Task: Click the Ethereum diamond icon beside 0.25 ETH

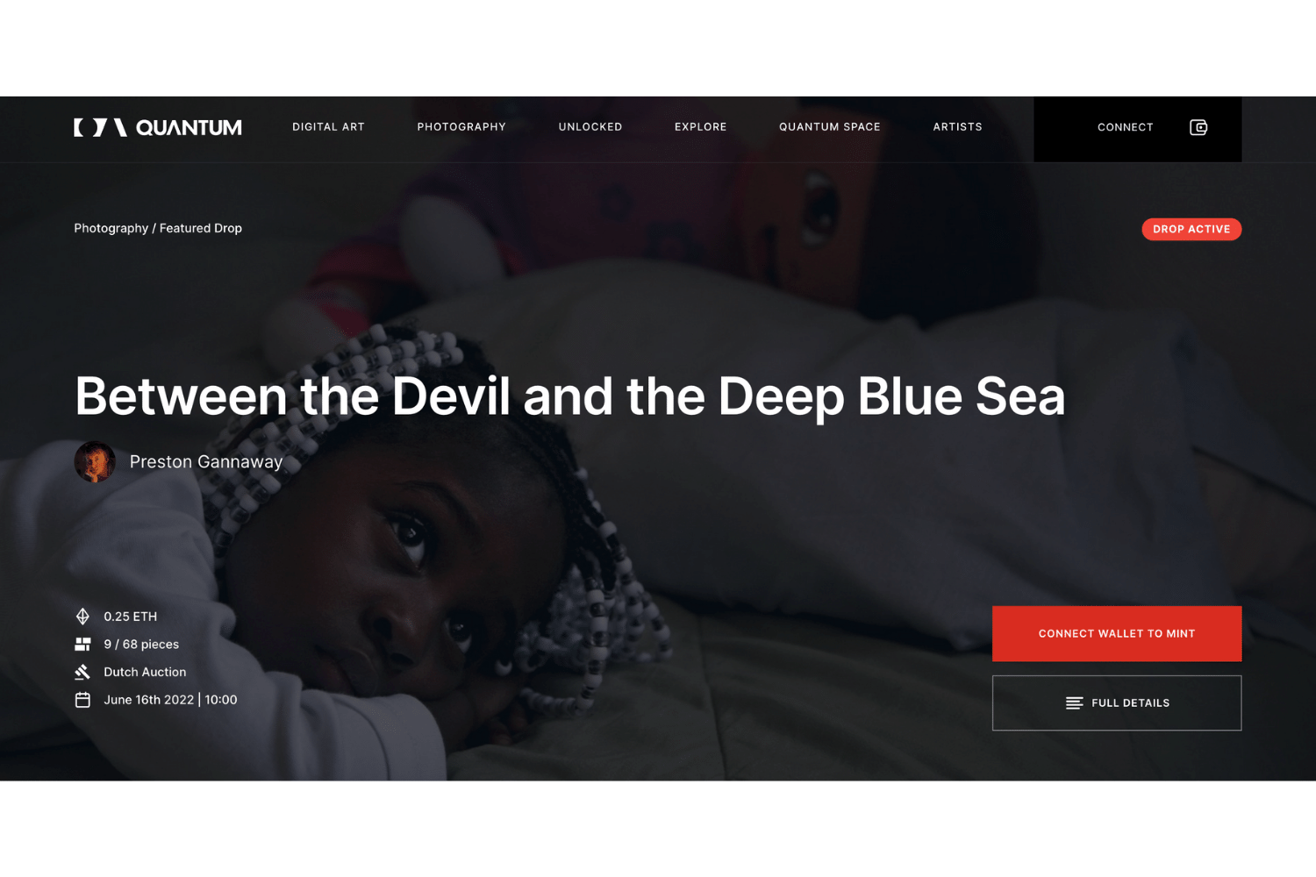Action: click(x=82, y=617)
